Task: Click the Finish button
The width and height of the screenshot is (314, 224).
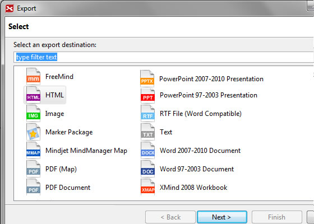Action: pyautogui.click(x=277, y=217)
